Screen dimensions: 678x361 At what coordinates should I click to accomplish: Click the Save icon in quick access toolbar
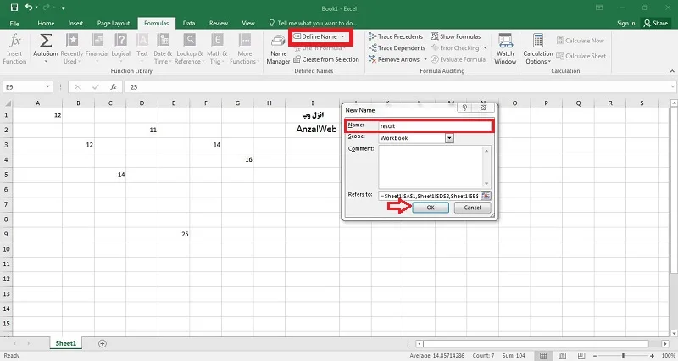(x=14, y=8)
